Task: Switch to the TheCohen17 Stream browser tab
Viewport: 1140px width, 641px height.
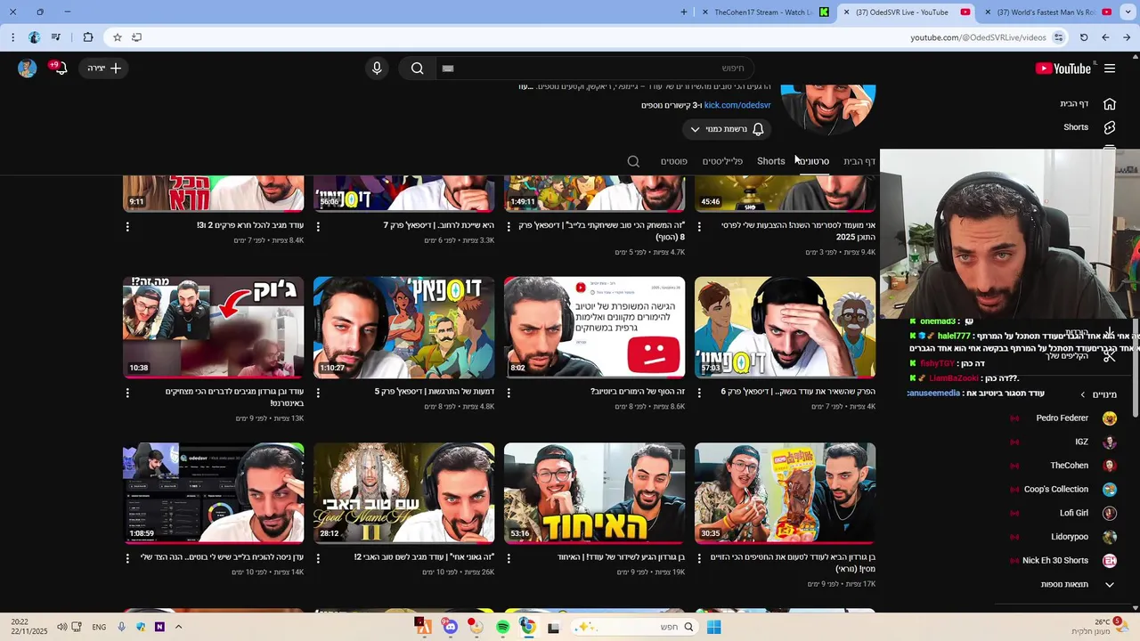Action: click(764, 12)
